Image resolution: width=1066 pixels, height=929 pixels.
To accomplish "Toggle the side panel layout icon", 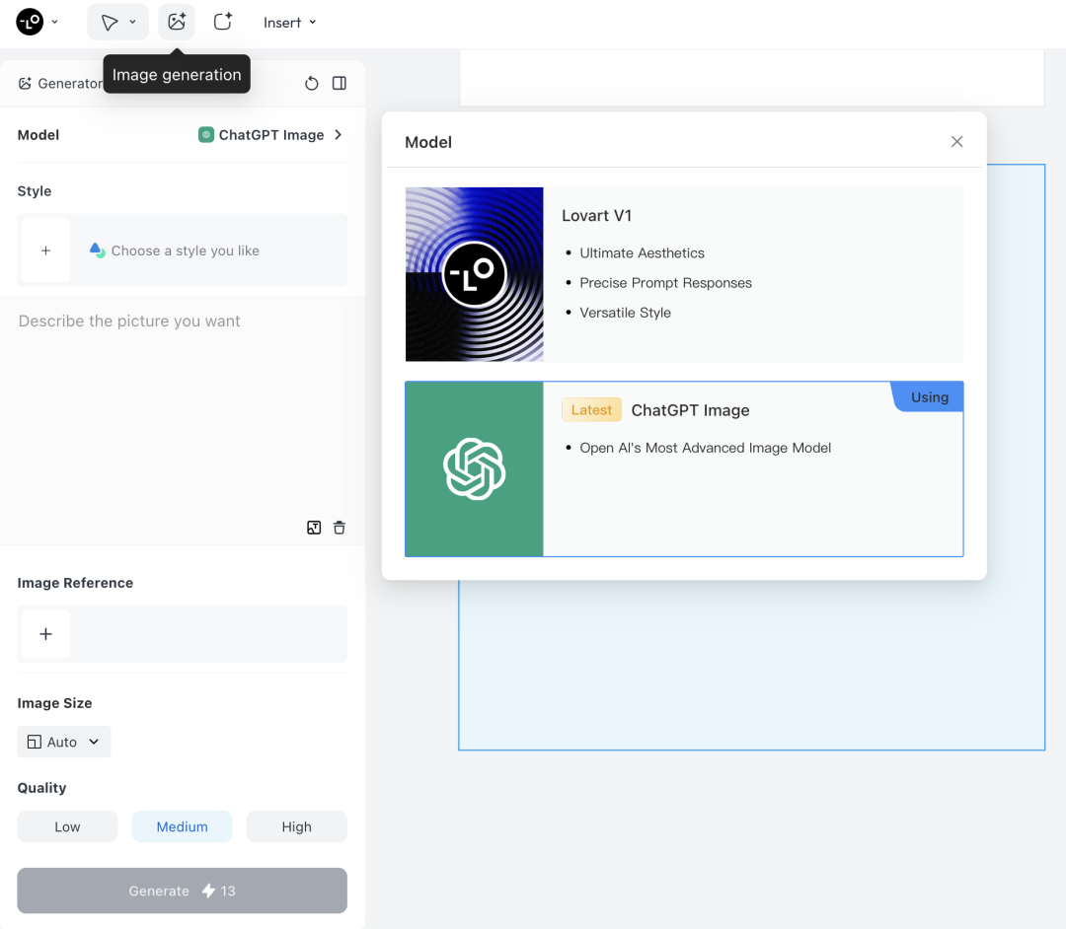I will pyautogui.click(x=340, y=84).
